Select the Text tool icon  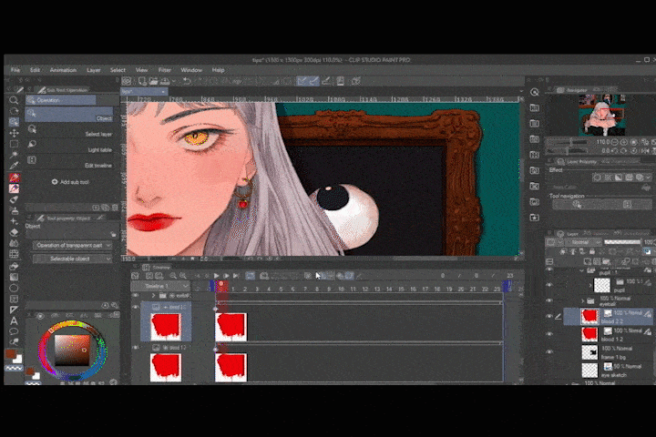click(14, 320)
